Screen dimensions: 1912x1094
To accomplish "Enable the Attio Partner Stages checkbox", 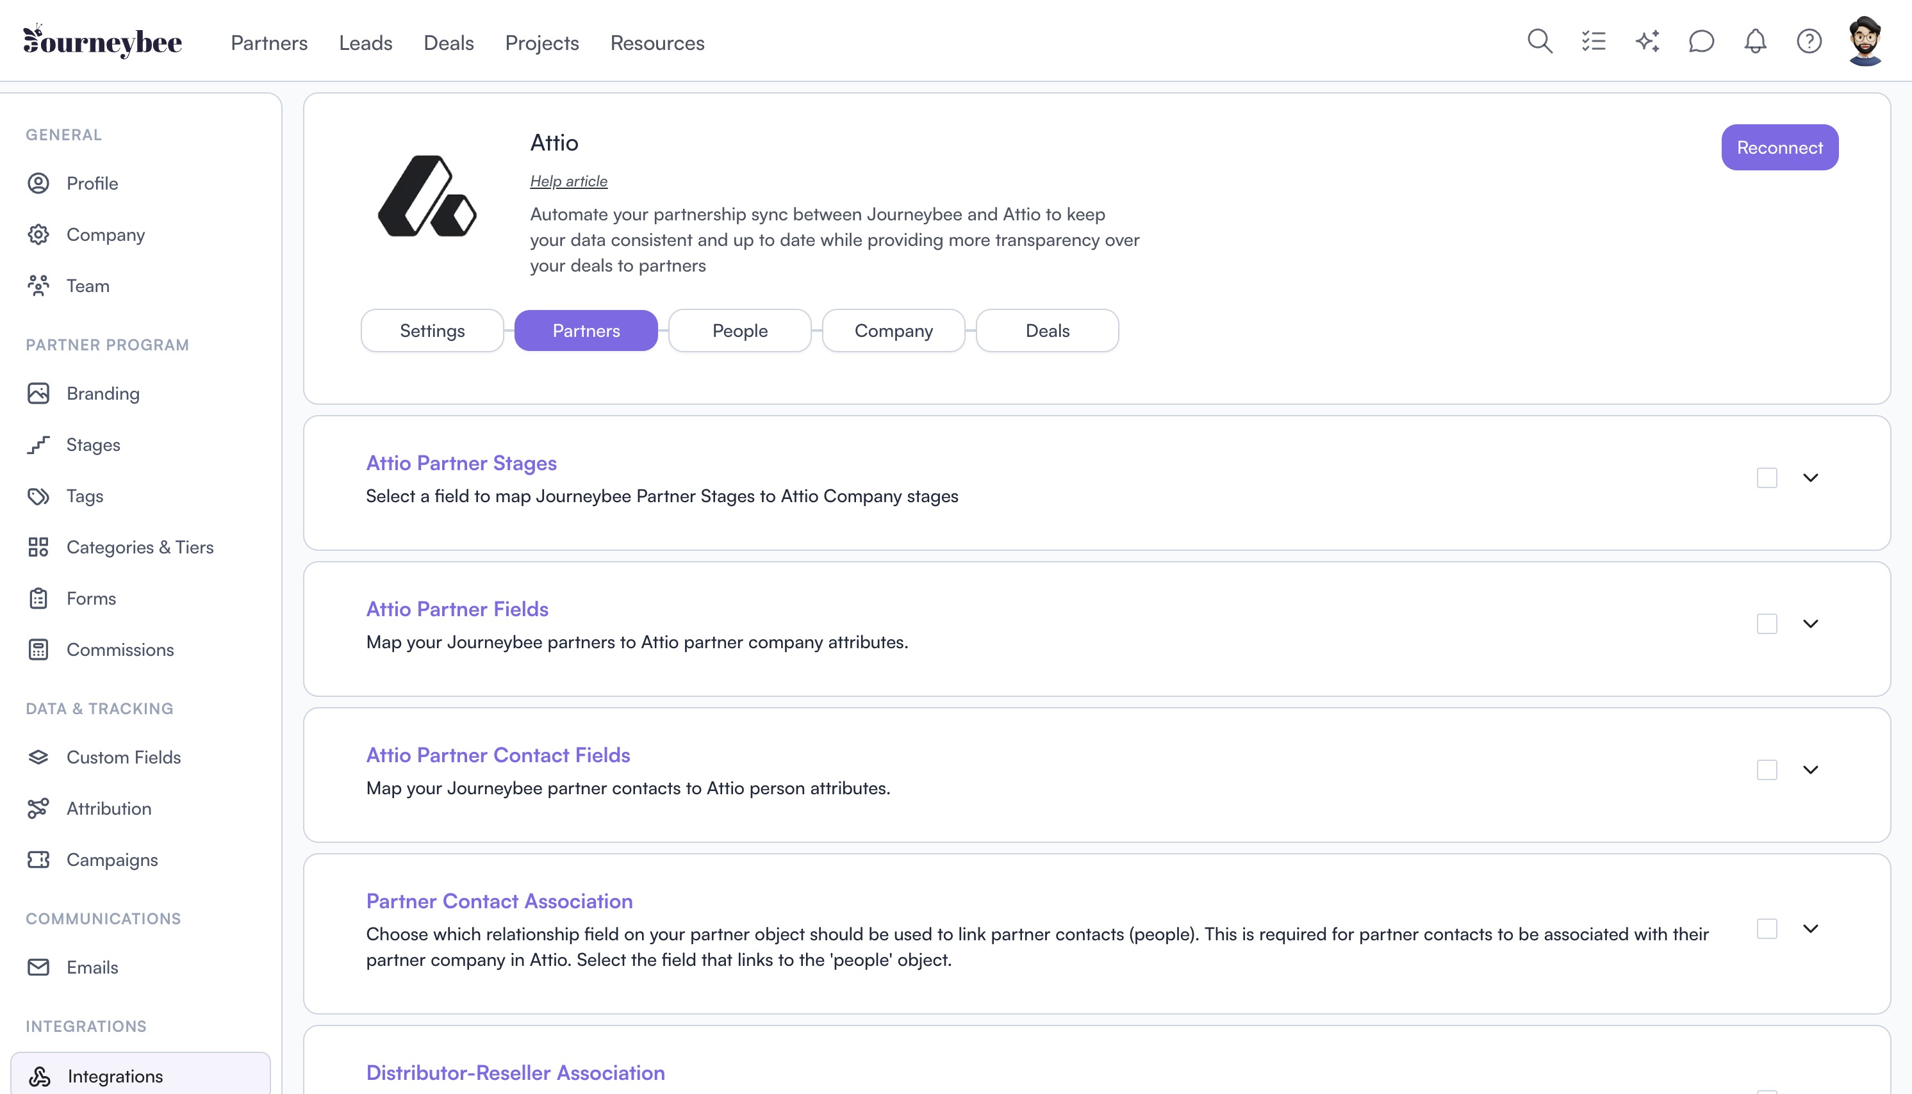I will [1767, 478].
